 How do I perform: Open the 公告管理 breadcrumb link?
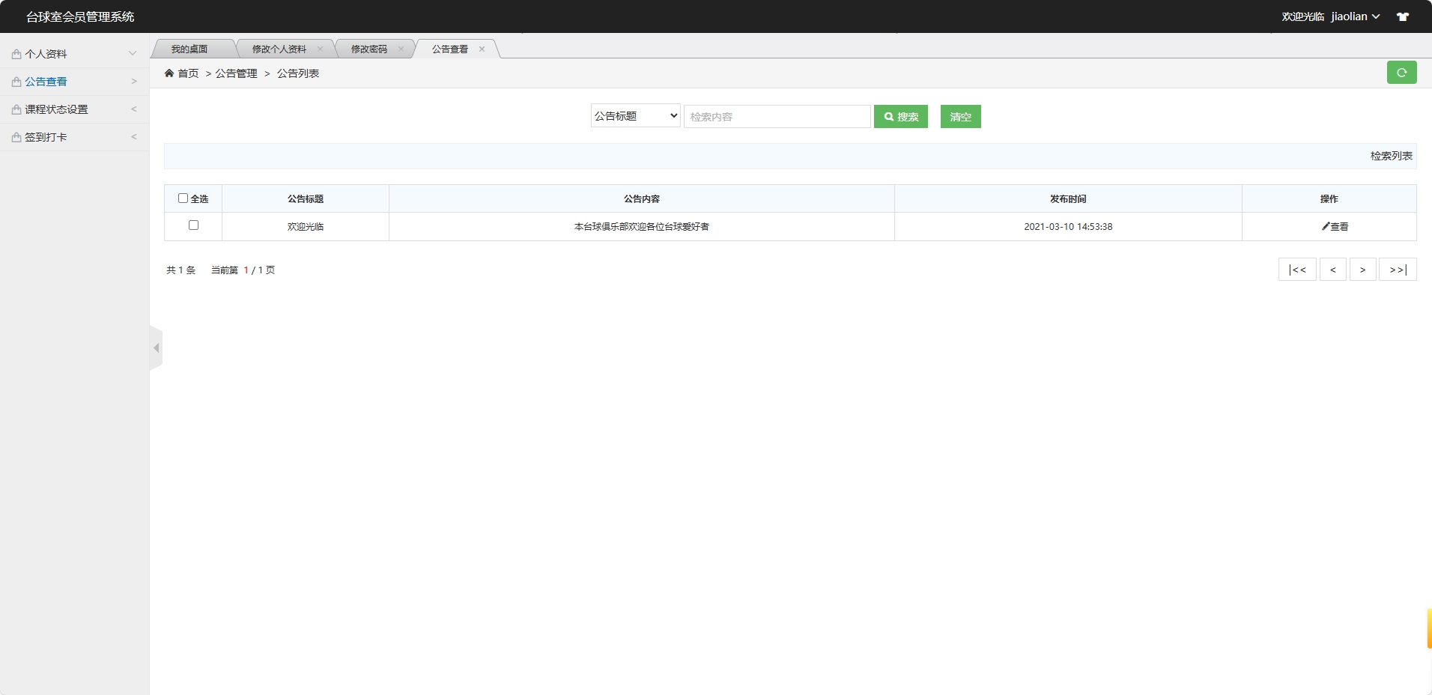pyautogui.click(x=234, y=73)
